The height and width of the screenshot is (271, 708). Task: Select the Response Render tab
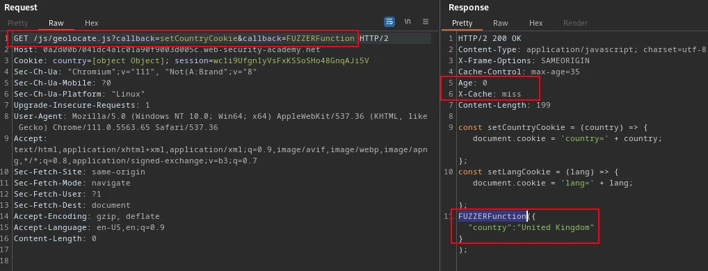point(576,23)
